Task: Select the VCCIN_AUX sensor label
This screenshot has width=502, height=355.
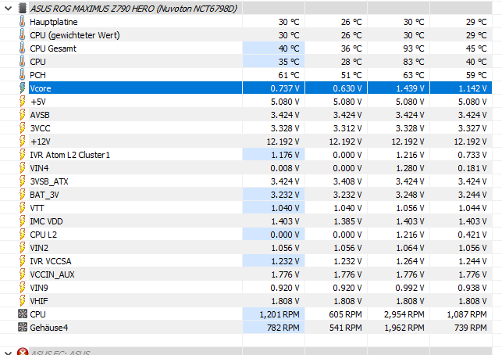Action: [x=52, y=274]
